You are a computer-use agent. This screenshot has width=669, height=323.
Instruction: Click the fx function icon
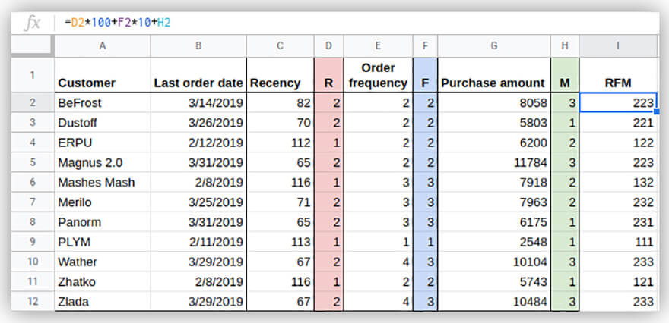tap(33, 23)
